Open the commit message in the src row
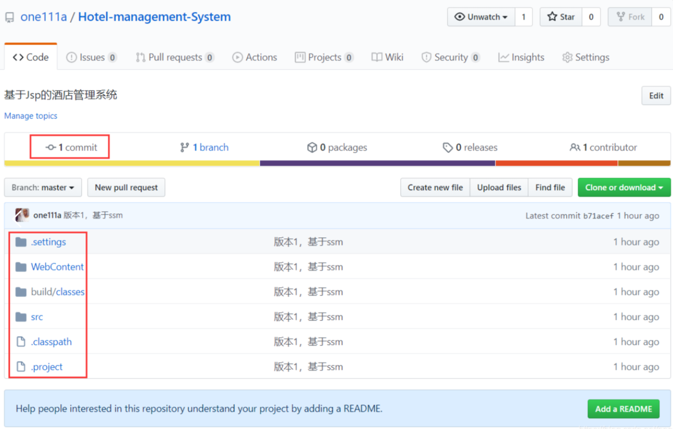 coord(309,317)
